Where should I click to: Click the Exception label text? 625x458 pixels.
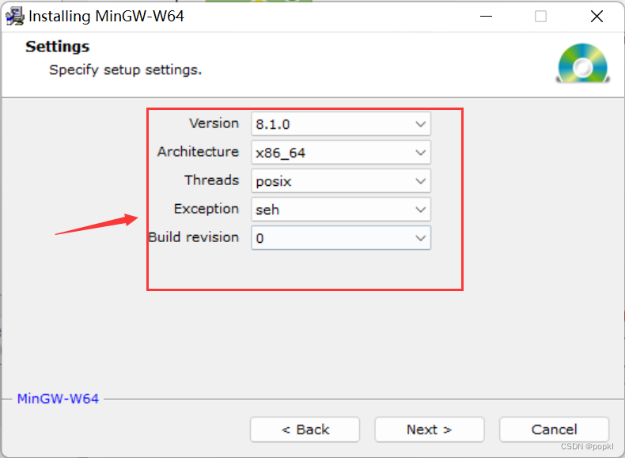[206, 209]
